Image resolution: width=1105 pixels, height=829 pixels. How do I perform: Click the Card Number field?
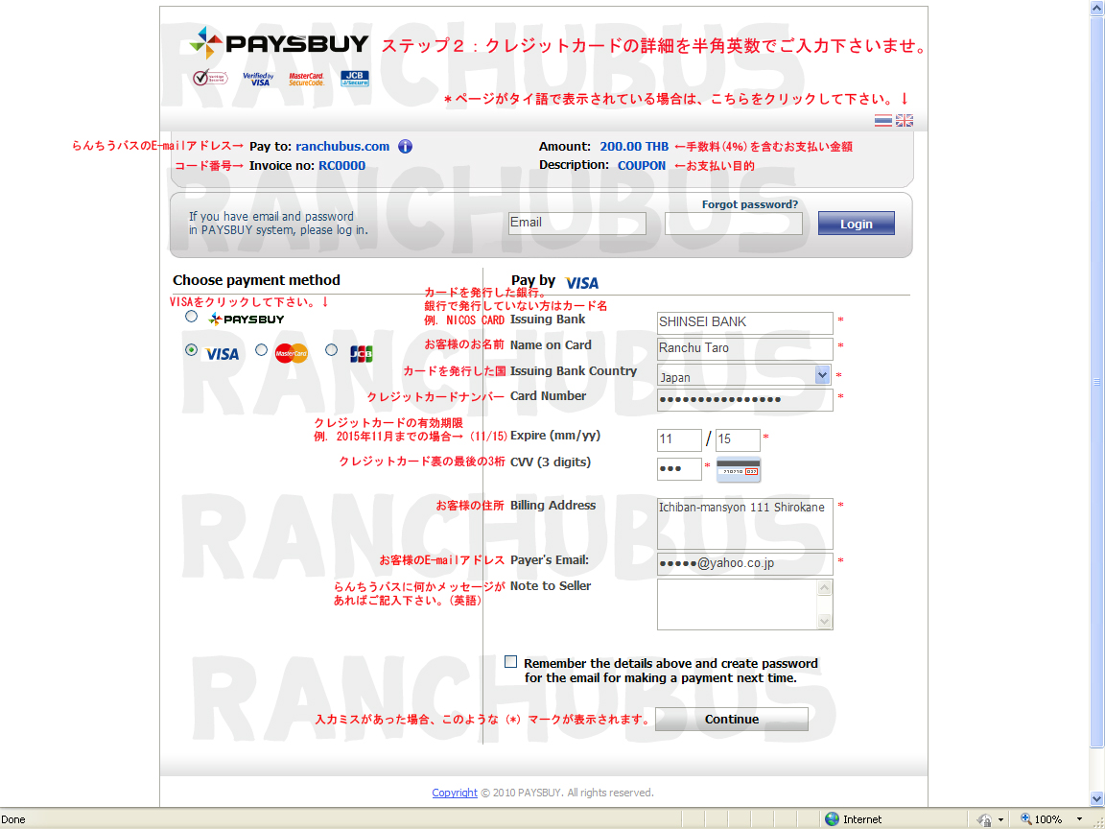coord(745,400)
